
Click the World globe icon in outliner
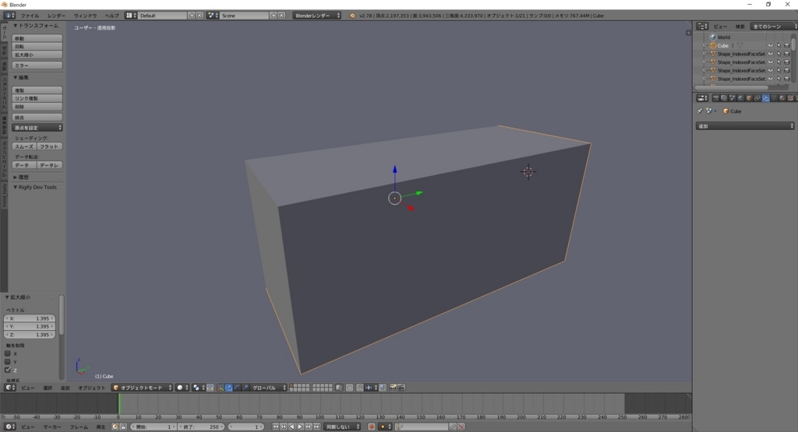coord(713,37)
